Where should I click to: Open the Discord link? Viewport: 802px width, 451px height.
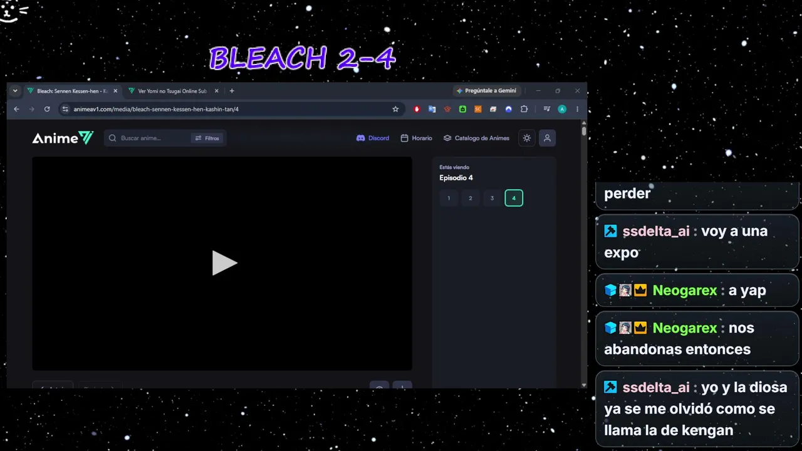tap(373, 138)
